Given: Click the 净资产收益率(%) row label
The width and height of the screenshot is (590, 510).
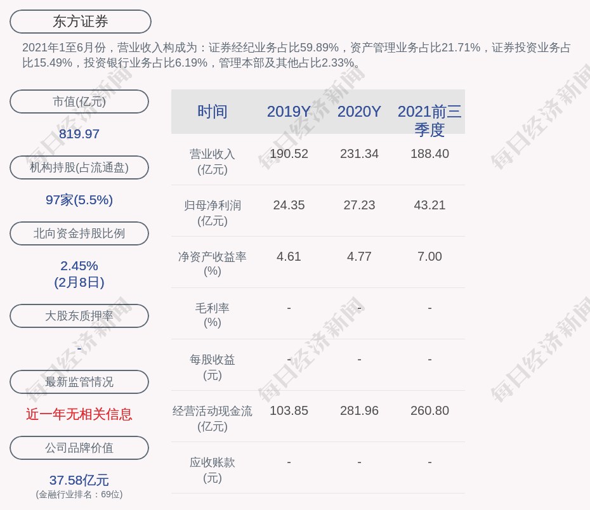Looking at the screenshot, I should (x=213, y=264).
